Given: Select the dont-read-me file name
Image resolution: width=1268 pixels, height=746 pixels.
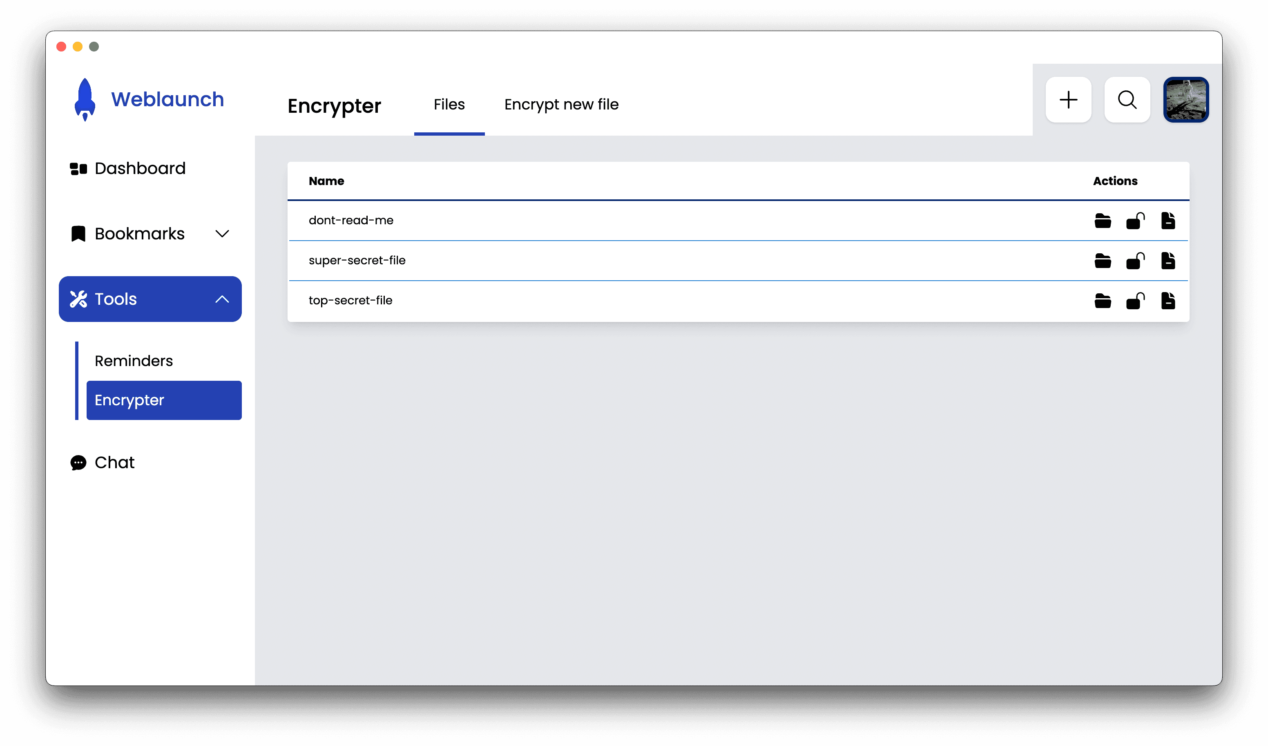Looking at the screenshot, I should [351, 221].
